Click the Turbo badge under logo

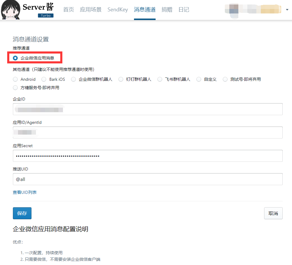point(46,16)
